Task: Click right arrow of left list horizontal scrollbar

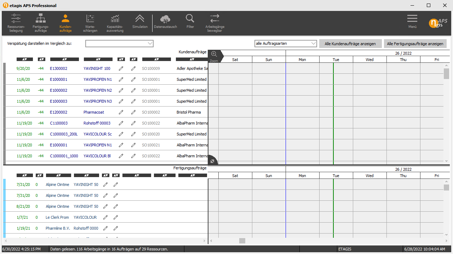Action: 204,241
